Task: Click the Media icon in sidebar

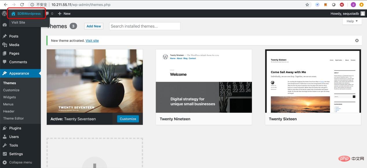Action: coord(4,45)
